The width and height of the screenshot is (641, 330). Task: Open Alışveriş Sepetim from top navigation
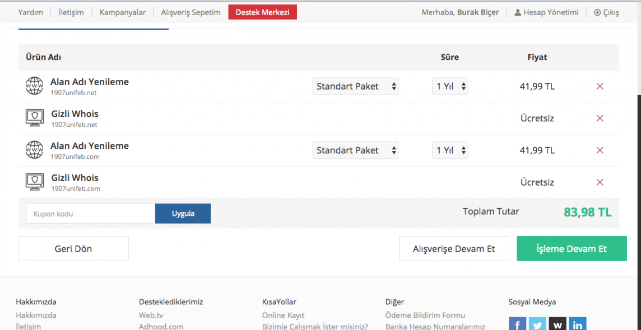coord(191,12)
